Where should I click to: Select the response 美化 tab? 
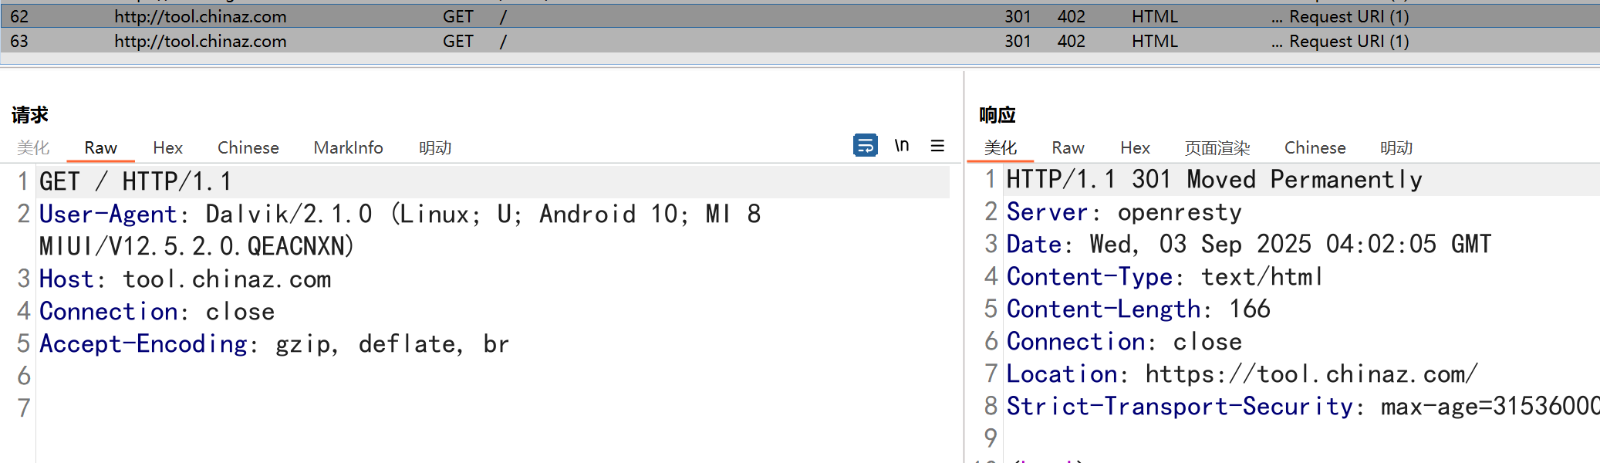pos(1001,147)
